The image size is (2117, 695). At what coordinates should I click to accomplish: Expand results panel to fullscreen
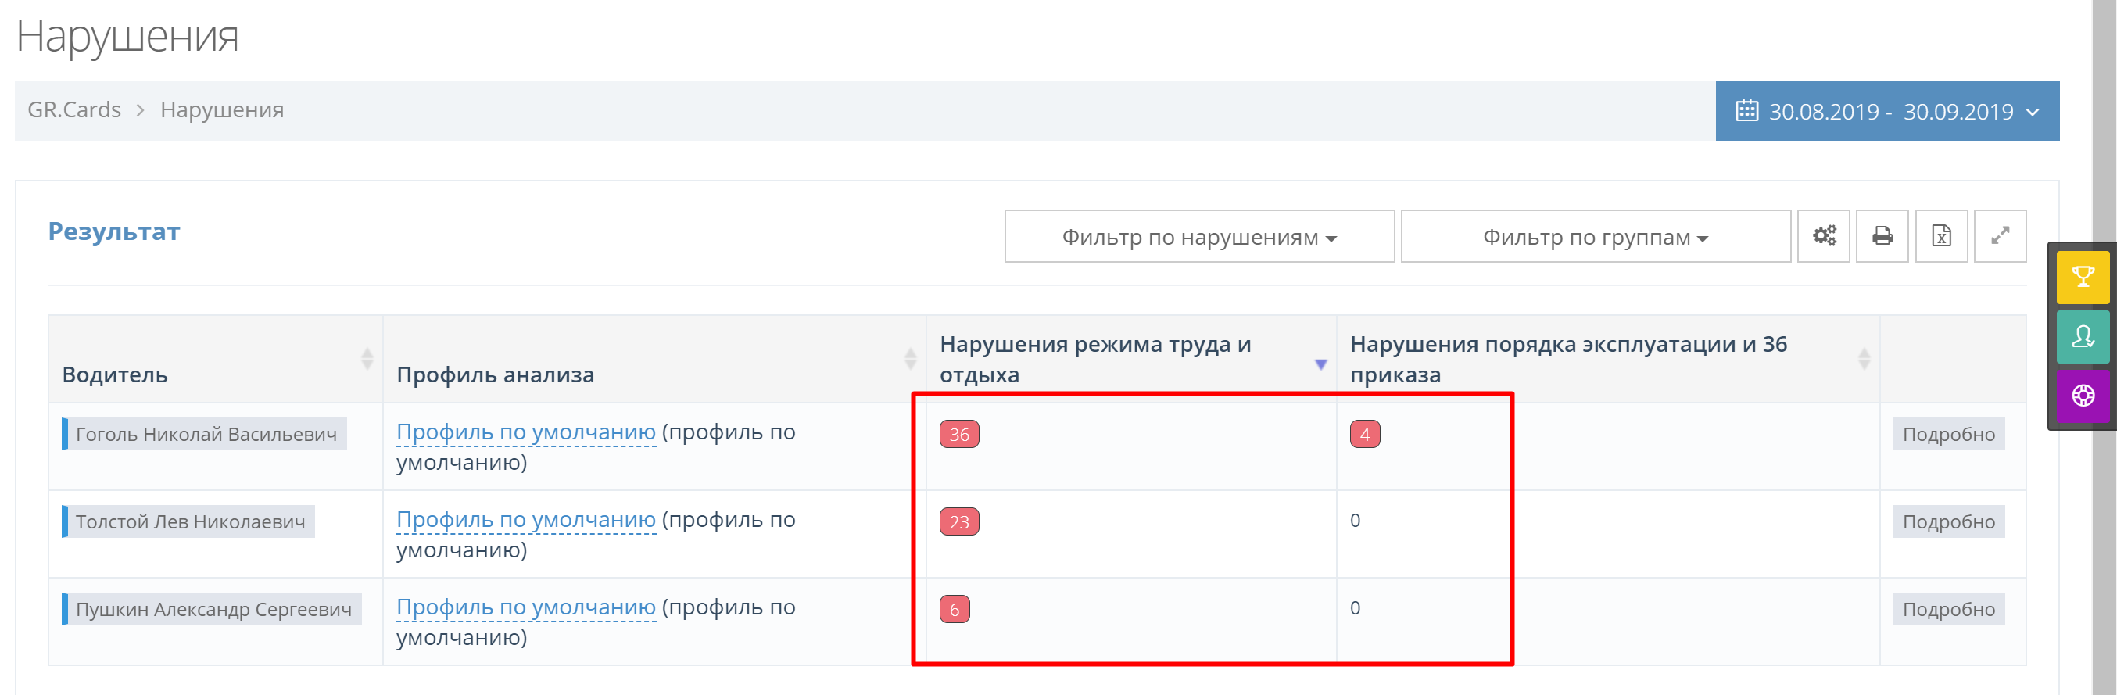2000,237
